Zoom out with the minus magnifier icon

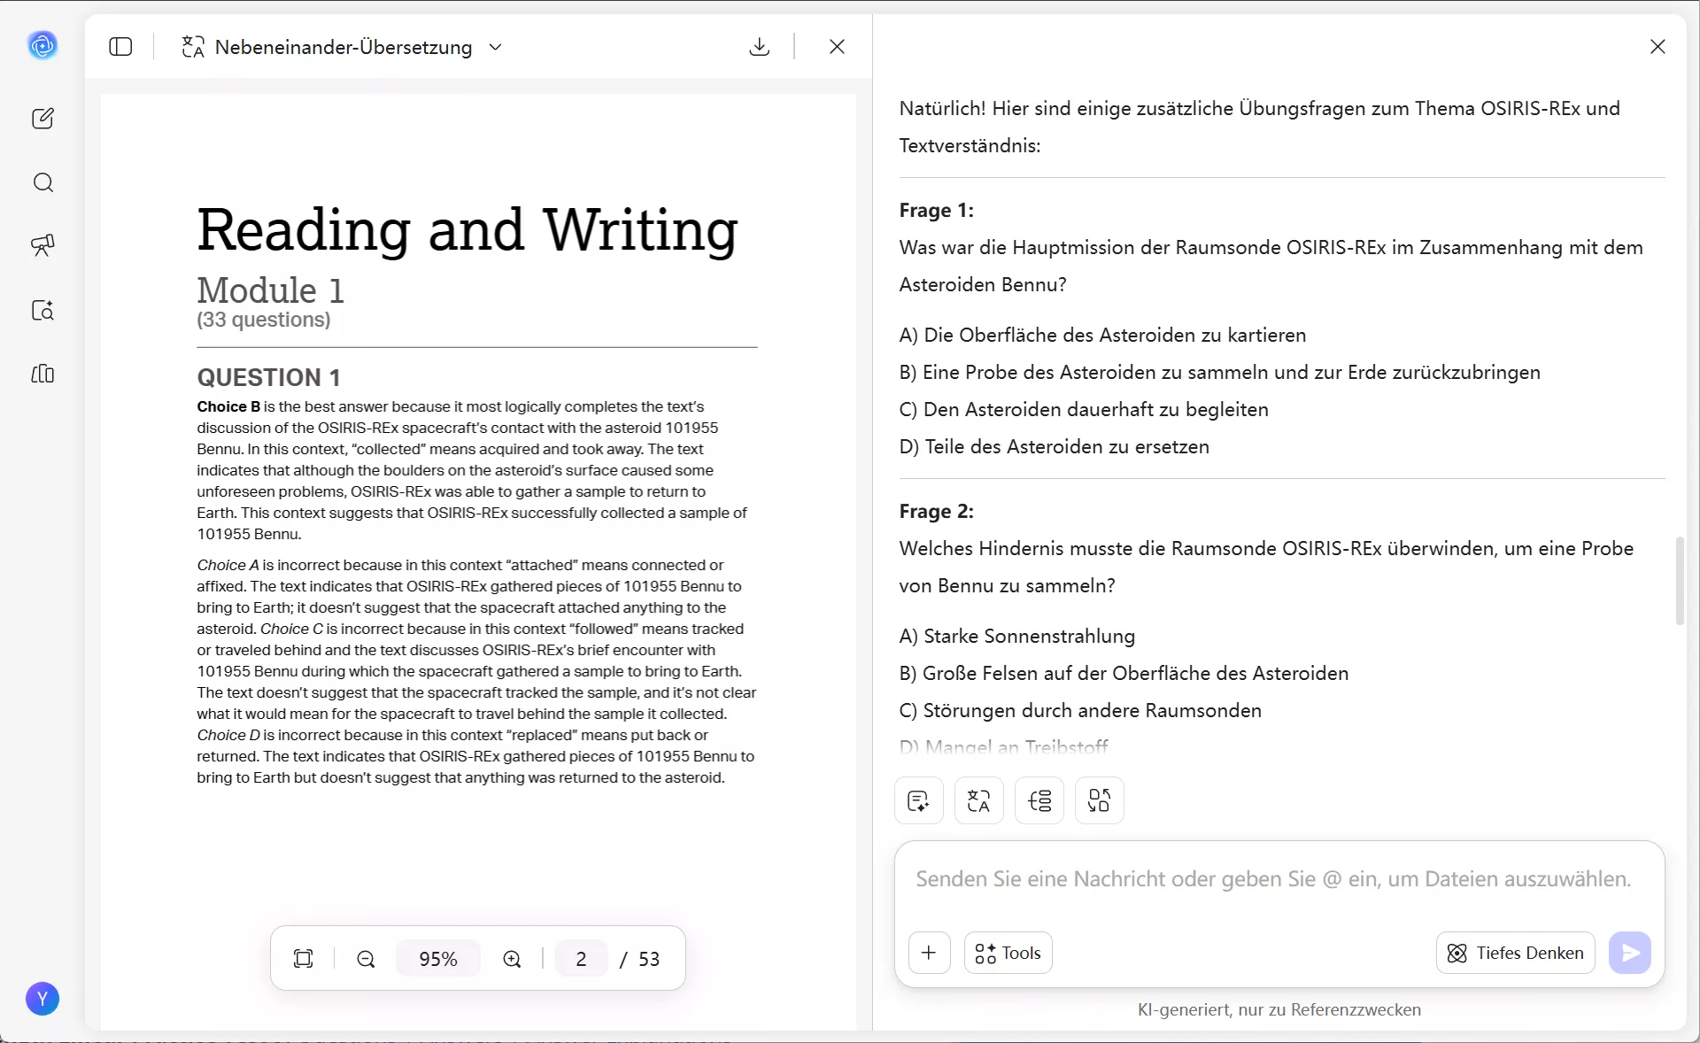coord(366,959)
